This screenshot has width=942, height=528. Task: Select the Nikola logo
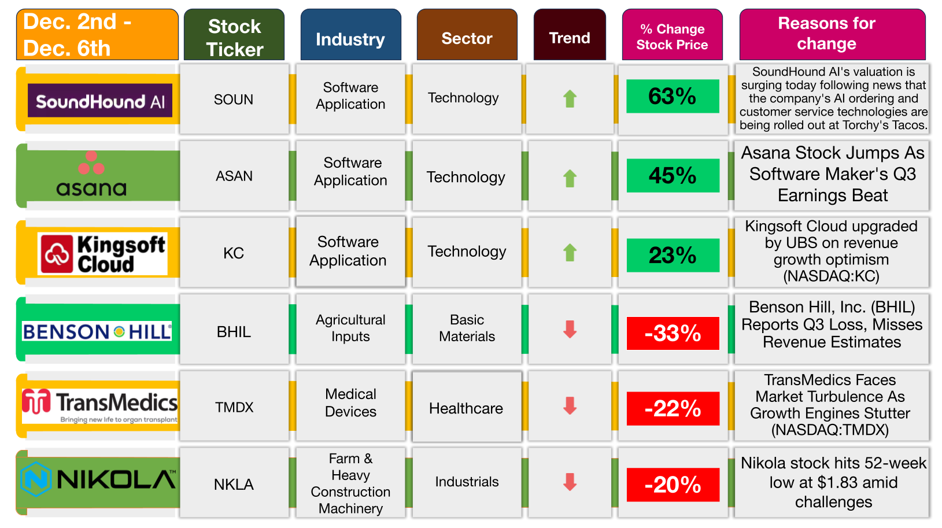click(x=98, y=479)
